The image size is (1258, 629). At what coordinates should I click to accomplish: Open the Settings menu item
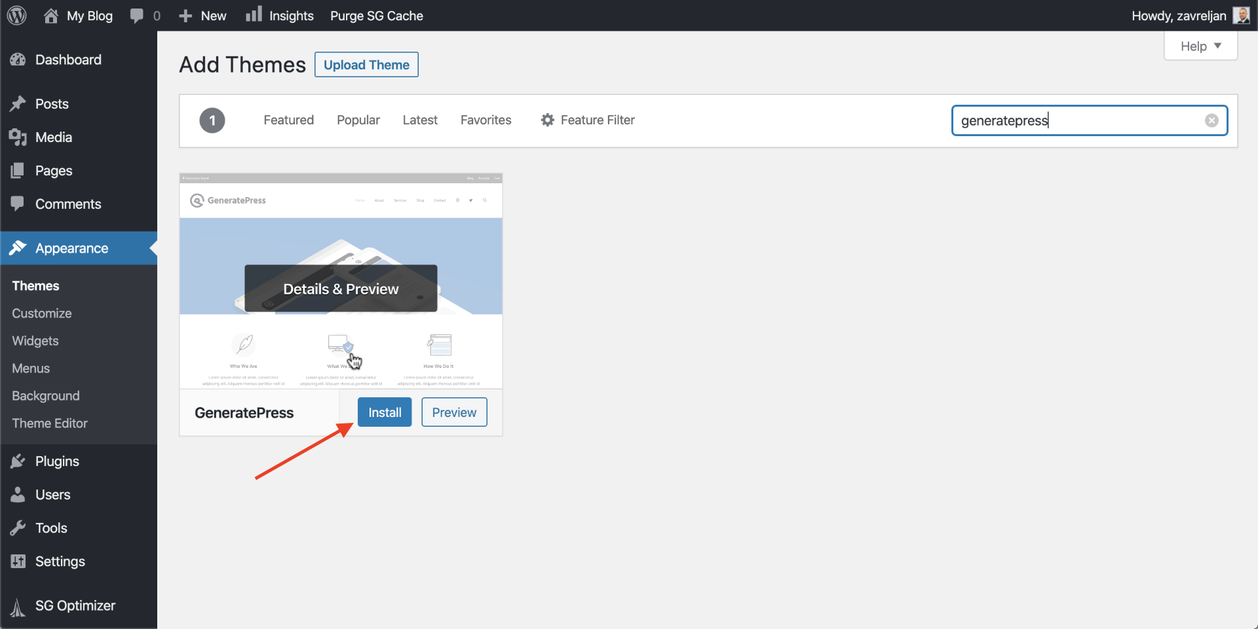tap(79, 561)
